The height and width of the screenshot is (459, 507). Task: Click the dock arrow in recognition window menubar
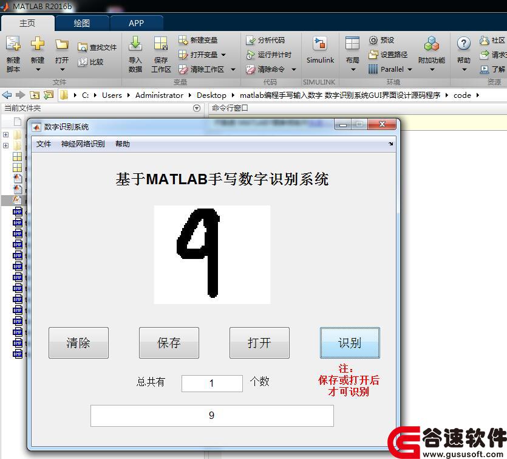pos(391,143)
